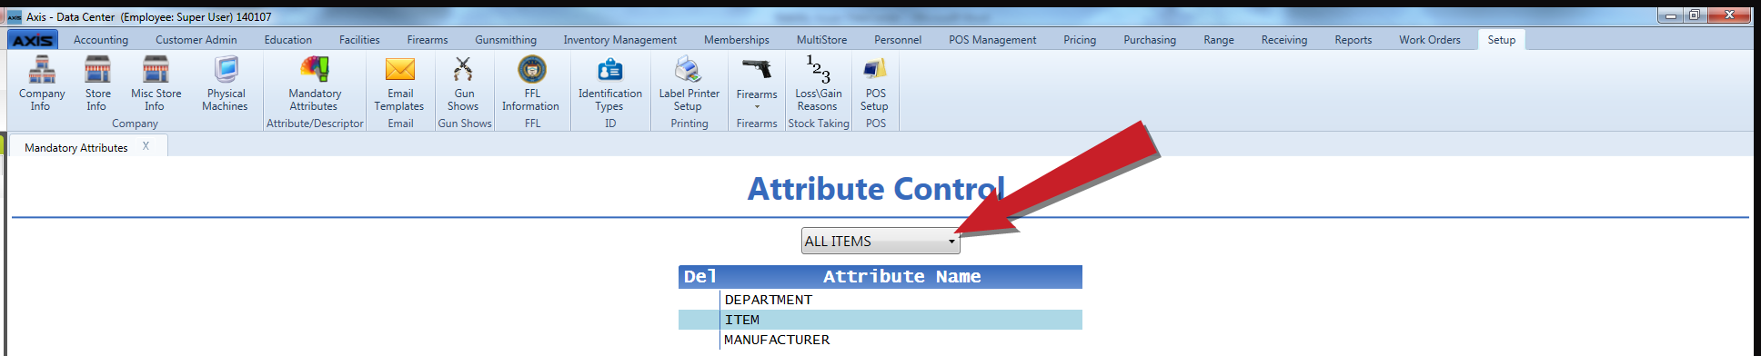Viewport: 1761px width, 356px height.
Task: Close the Axis Data Center window
Action: coord(1729,15)
